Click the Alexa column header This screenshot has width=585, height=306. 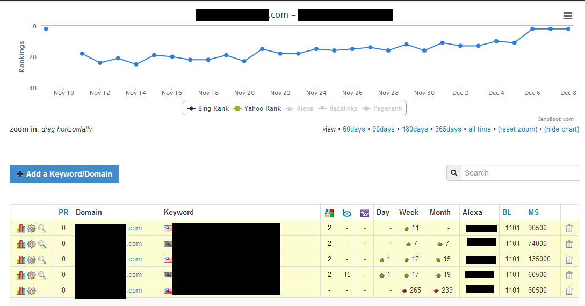click(472, 212)
